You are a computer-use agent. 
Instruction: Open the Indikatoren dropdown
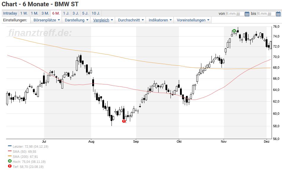point(160,20)
